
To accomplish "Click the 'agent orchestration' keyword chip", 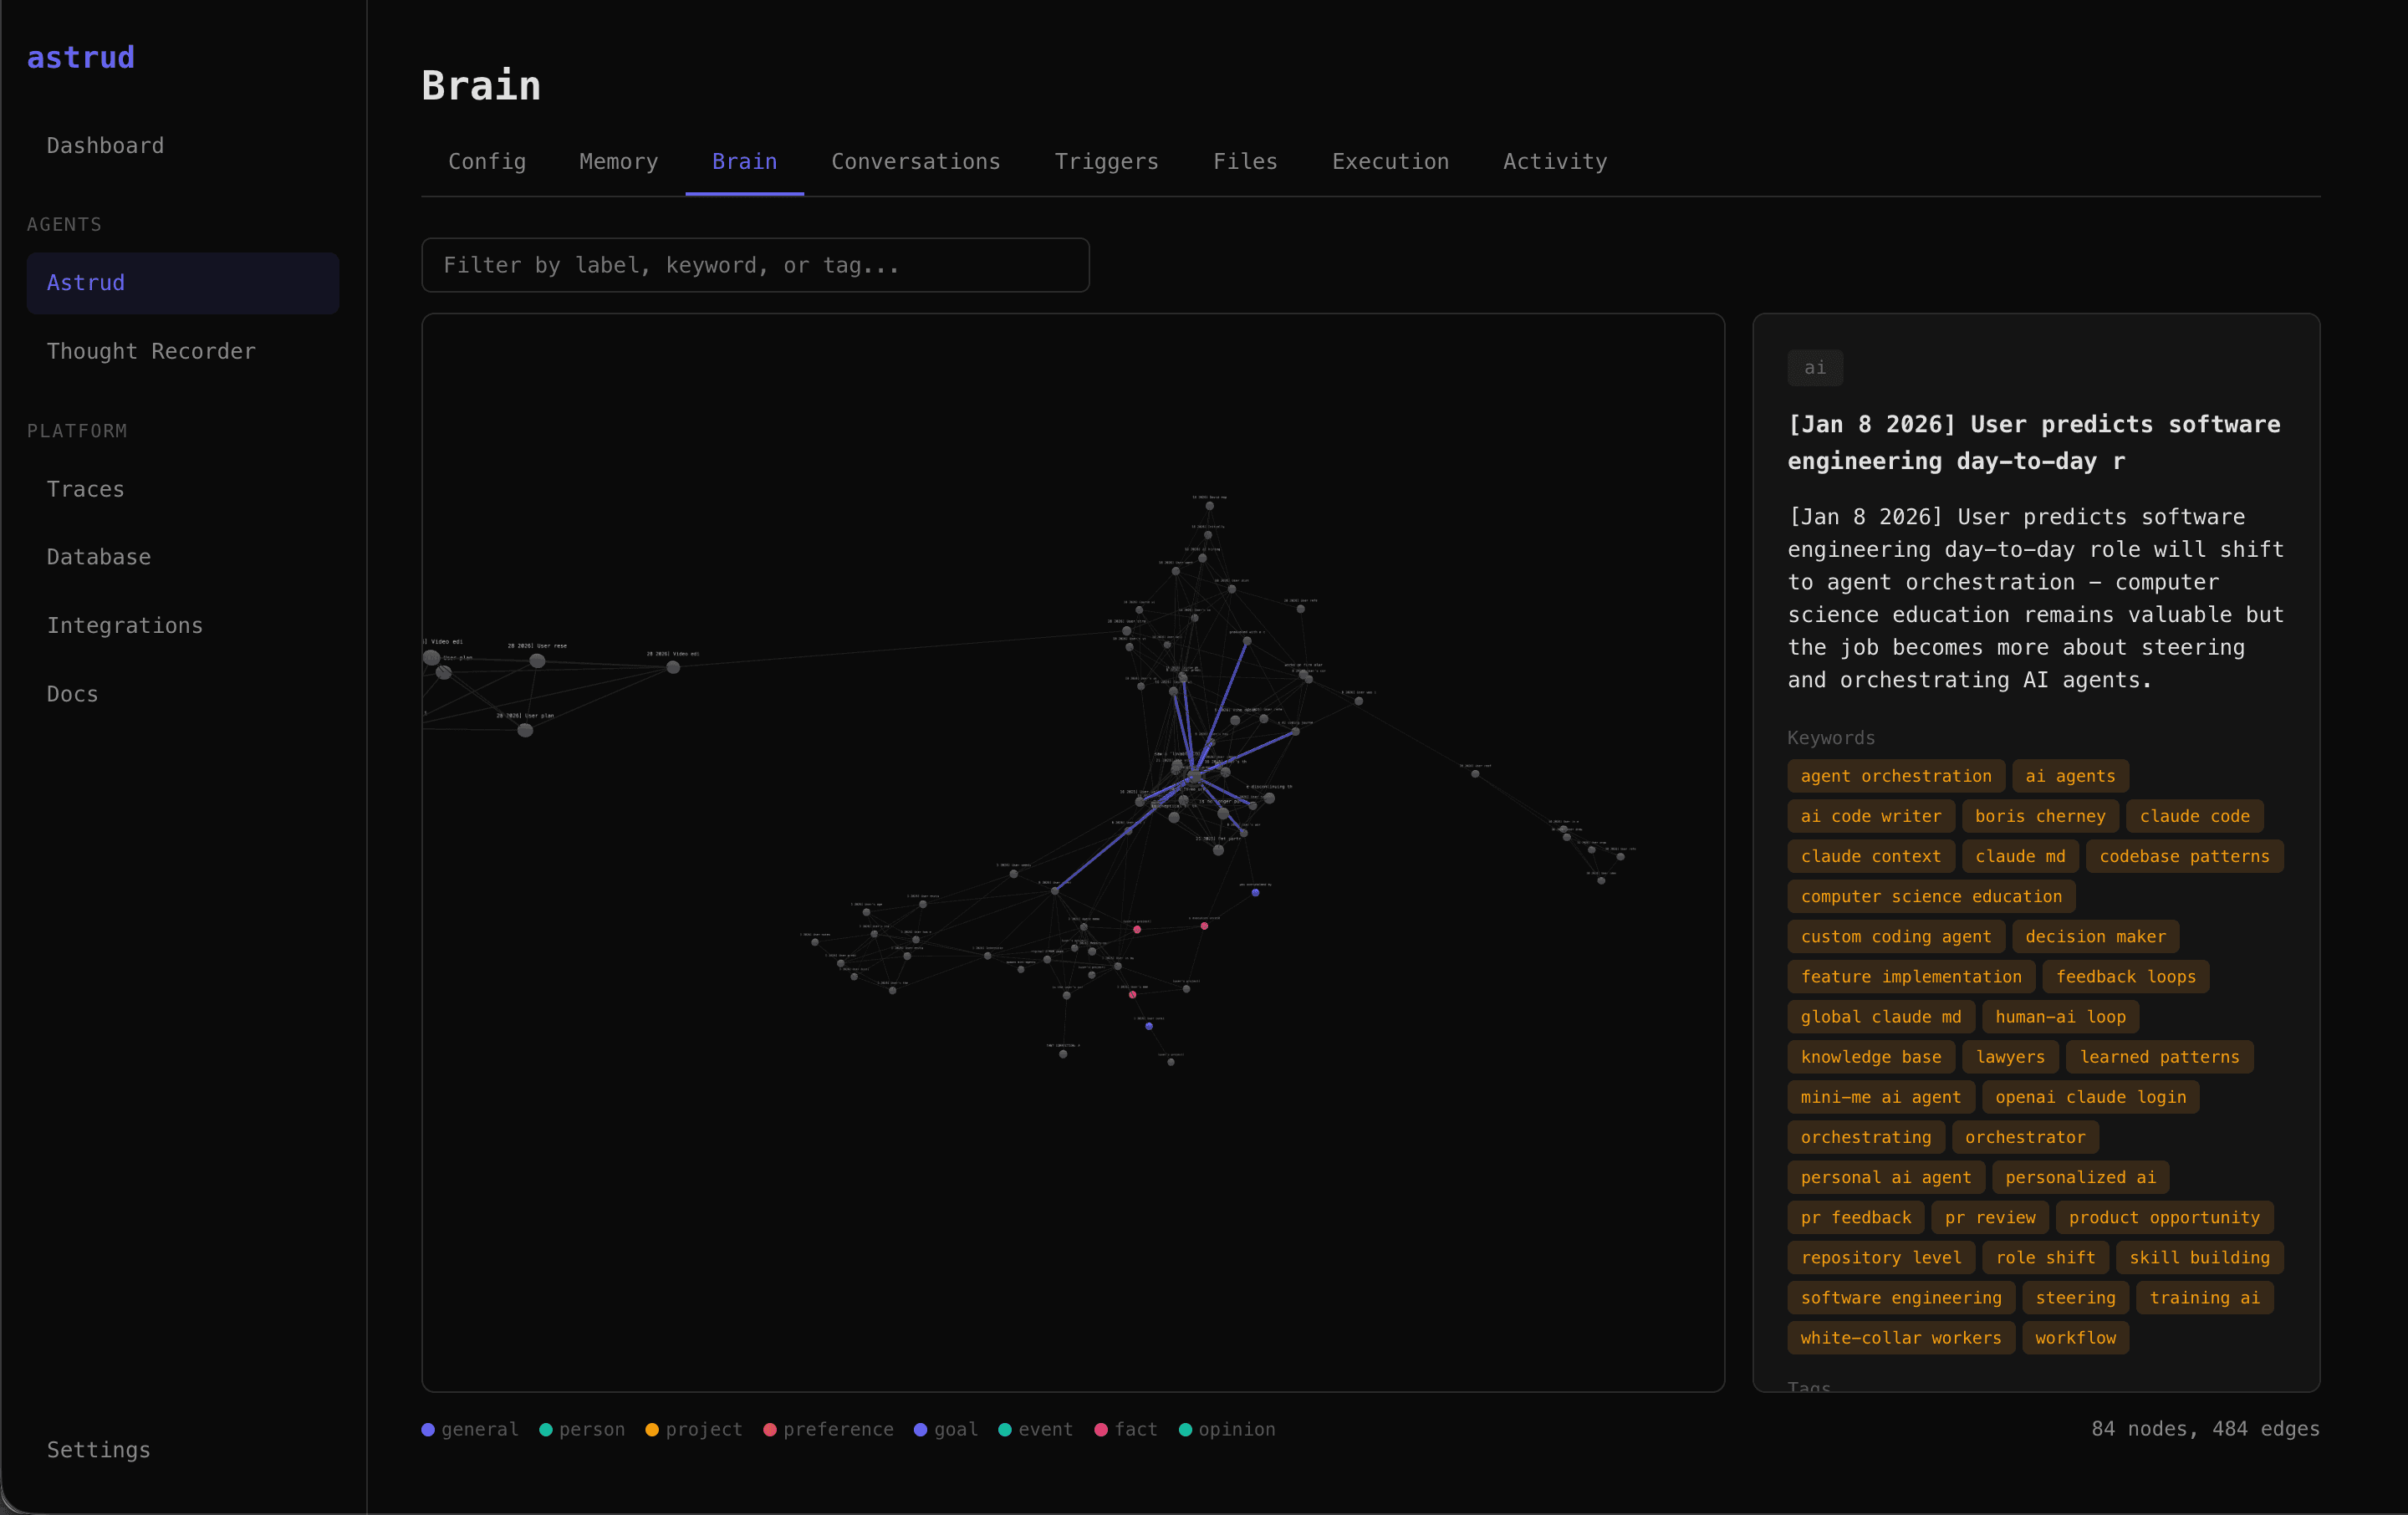I will pyautogui.click(x=1895, y=776).
